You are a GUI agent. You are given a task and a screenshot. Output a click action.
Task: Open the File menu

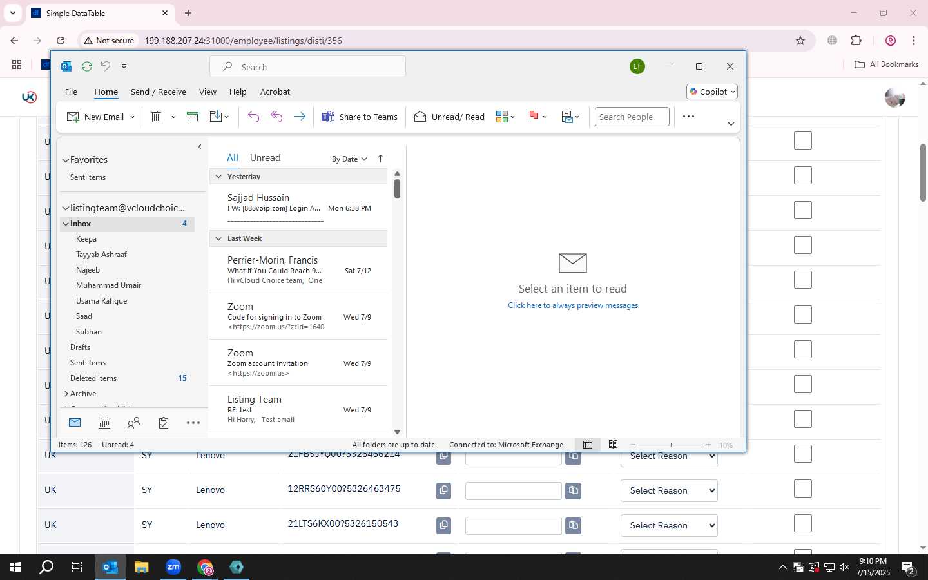pos(71,92)
